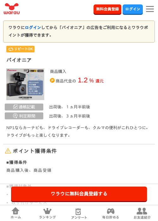Click the Pioneer dash cam thumbnail

tap(25, 84)
